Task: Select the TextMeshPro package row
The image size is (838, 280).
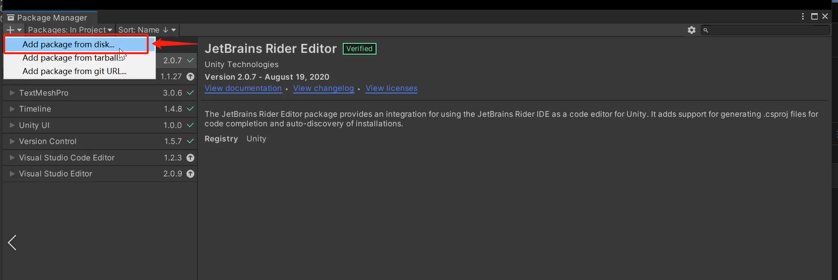Action: click(100, 93)
